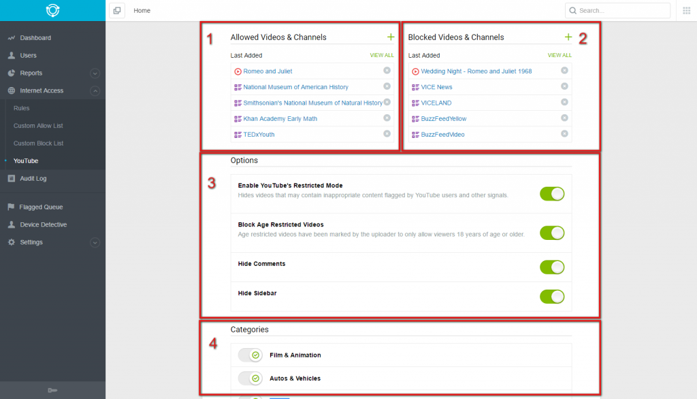Click the channel icon beside VICE News
This screenshot has height=399, width=697.
tap(415, 88)
